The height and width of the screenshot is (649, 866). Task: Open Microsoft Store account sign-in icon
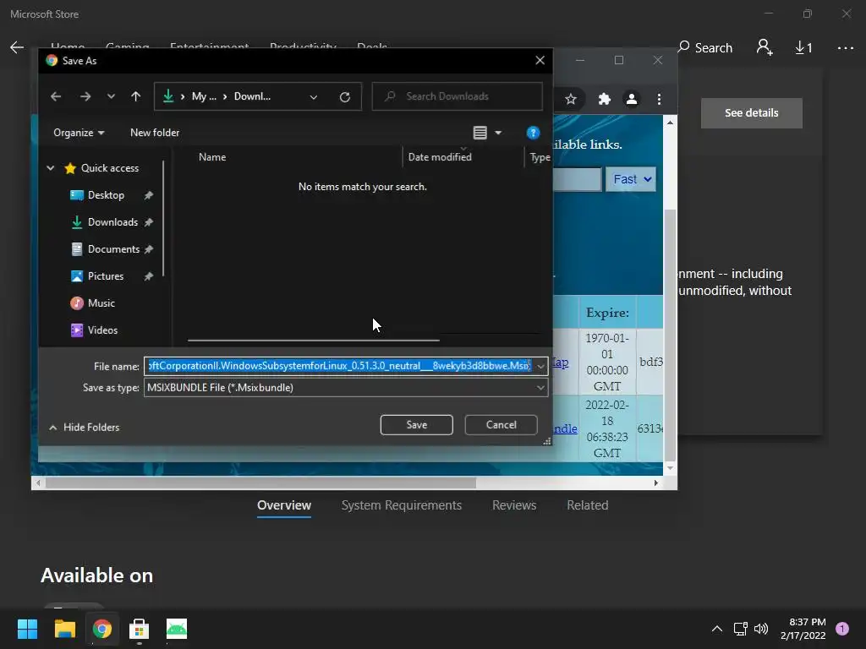pos(765,47)
